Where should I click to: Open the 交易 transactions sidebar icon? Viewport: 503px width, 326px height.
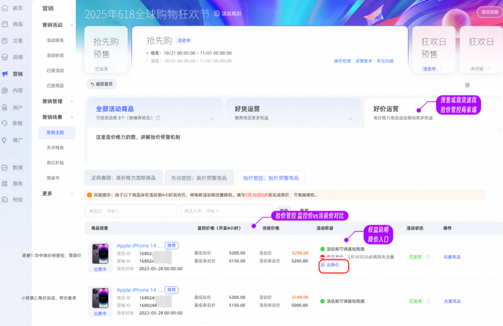point(5,41)
